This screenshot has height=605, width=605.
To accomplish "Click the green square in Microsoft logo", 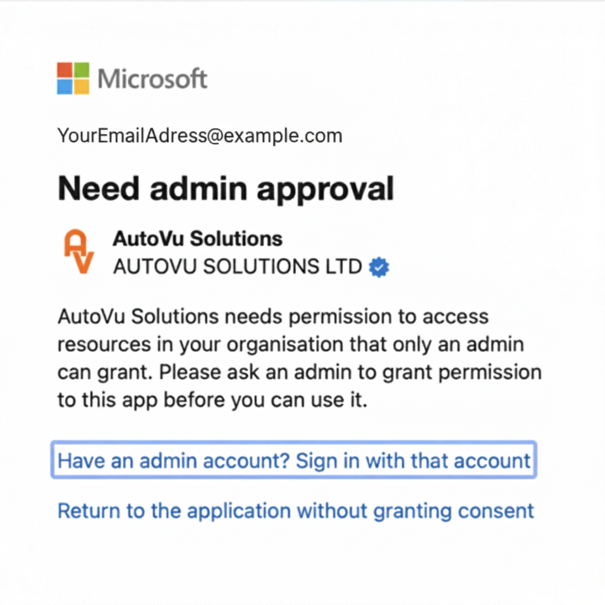I will pyautogui.click(x=82, y=70).
